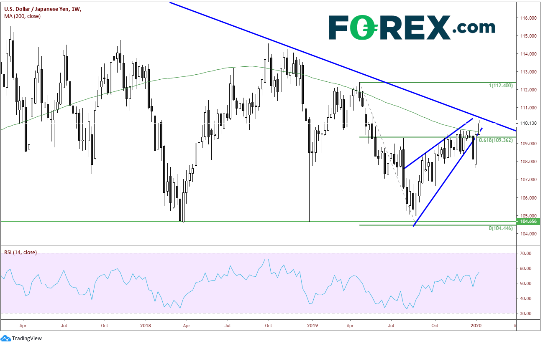Click the RSI 40.00 axis label
Viewport: 543px width, 346px height.
point(526,298)
